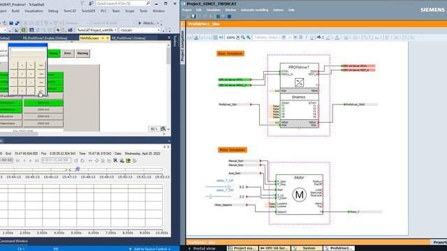
Task: Click the scope position time input field
Action: 56,160
